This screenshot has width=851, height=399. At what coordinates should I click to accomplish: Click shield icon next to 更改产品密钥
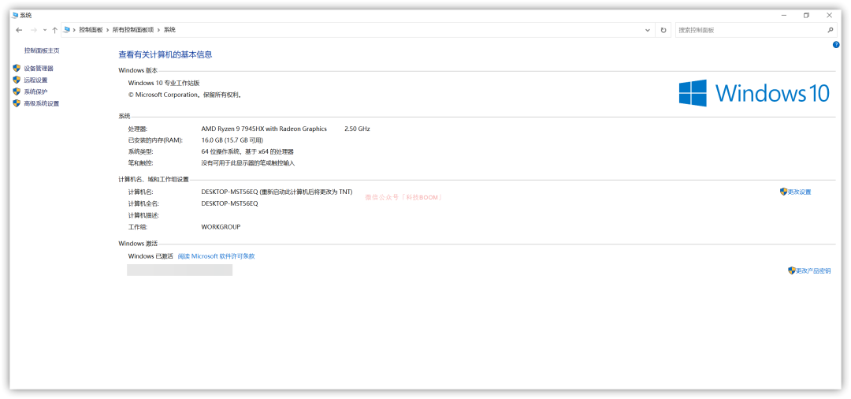click(x=791, y=270)
